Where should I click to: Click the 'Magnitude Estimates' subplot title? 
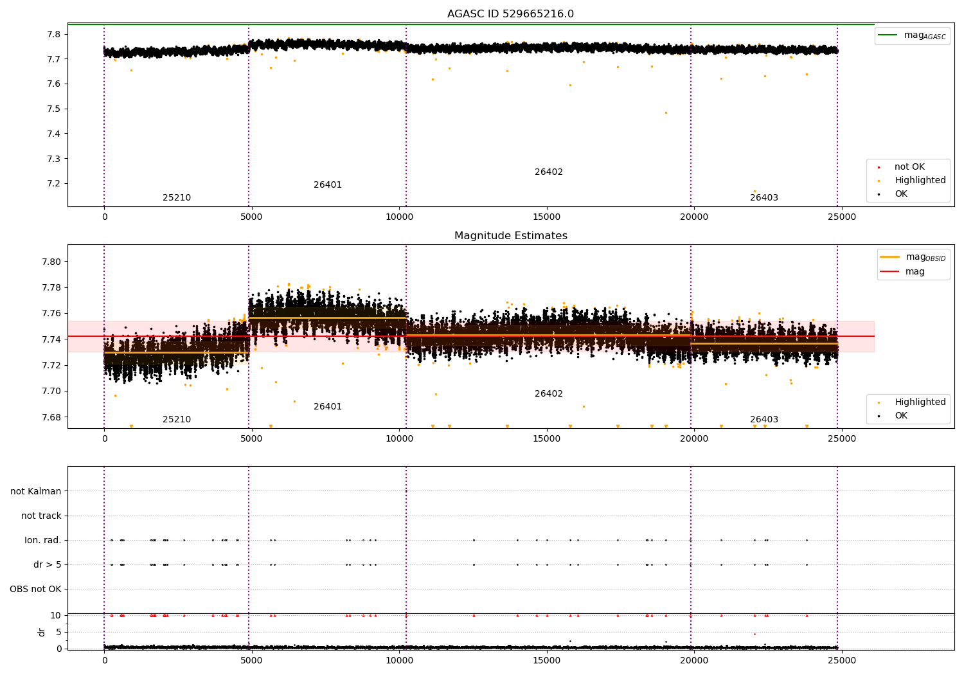tap(510, 236)
